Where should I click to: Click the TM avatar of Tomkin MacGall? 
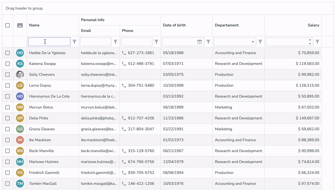(x=20, y=184)
